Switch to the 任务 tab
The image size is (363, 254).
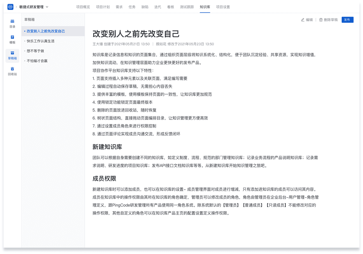(132, 7)
